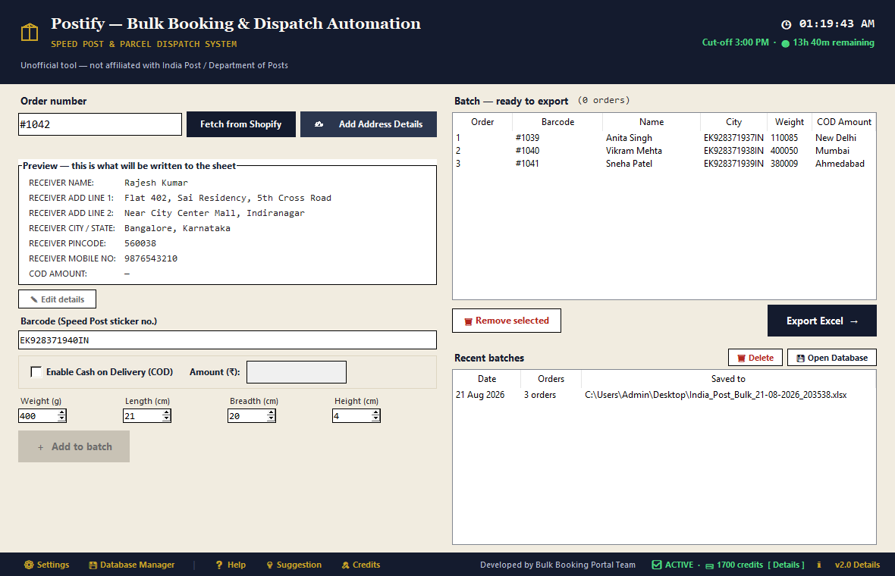
Task: Remove selected order from batch
Action: point(507,321)
